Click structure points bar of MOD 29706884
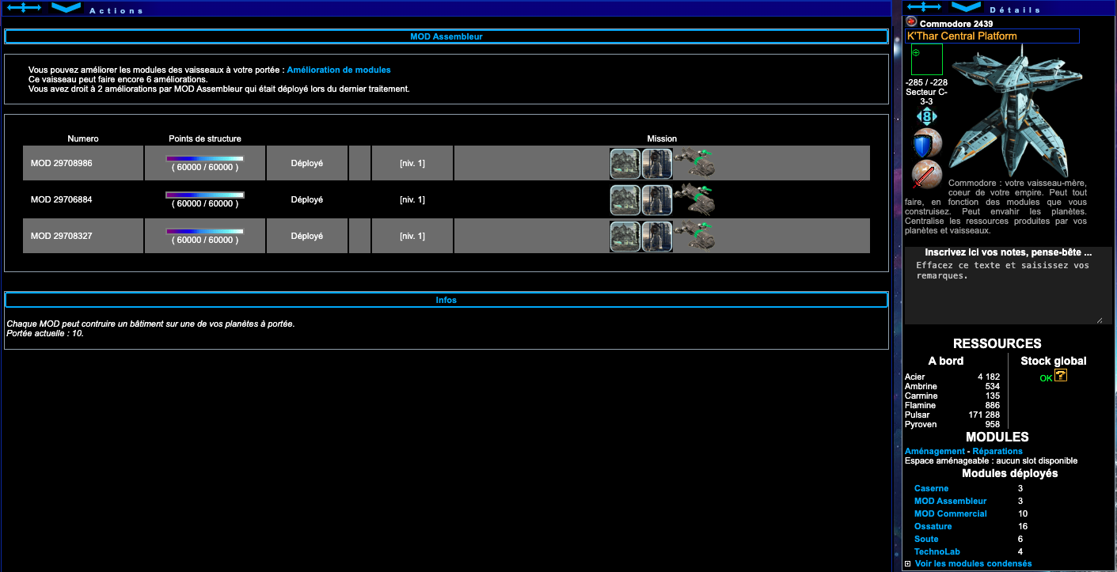 pos(205,195)
